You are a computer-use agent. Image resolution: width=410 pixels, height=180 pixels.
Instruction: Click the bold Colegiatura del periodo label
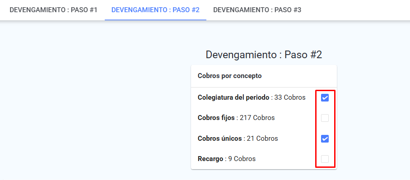click(x=233, y=98)
